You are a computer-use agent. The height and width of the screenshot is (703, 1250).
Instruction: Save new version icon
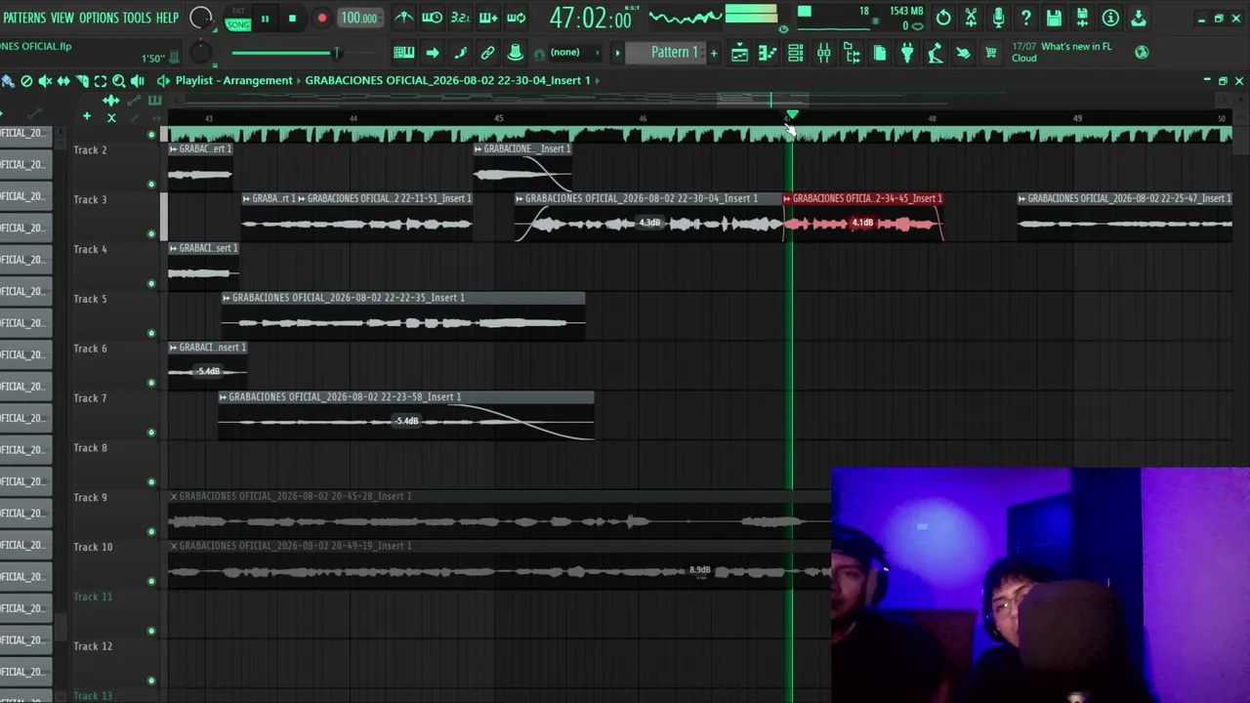click(x=1082, y=18)
